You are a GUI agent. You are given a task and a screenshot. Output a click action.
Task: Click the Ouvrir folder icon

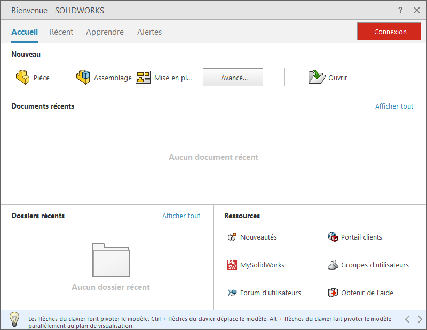point(317,78)
